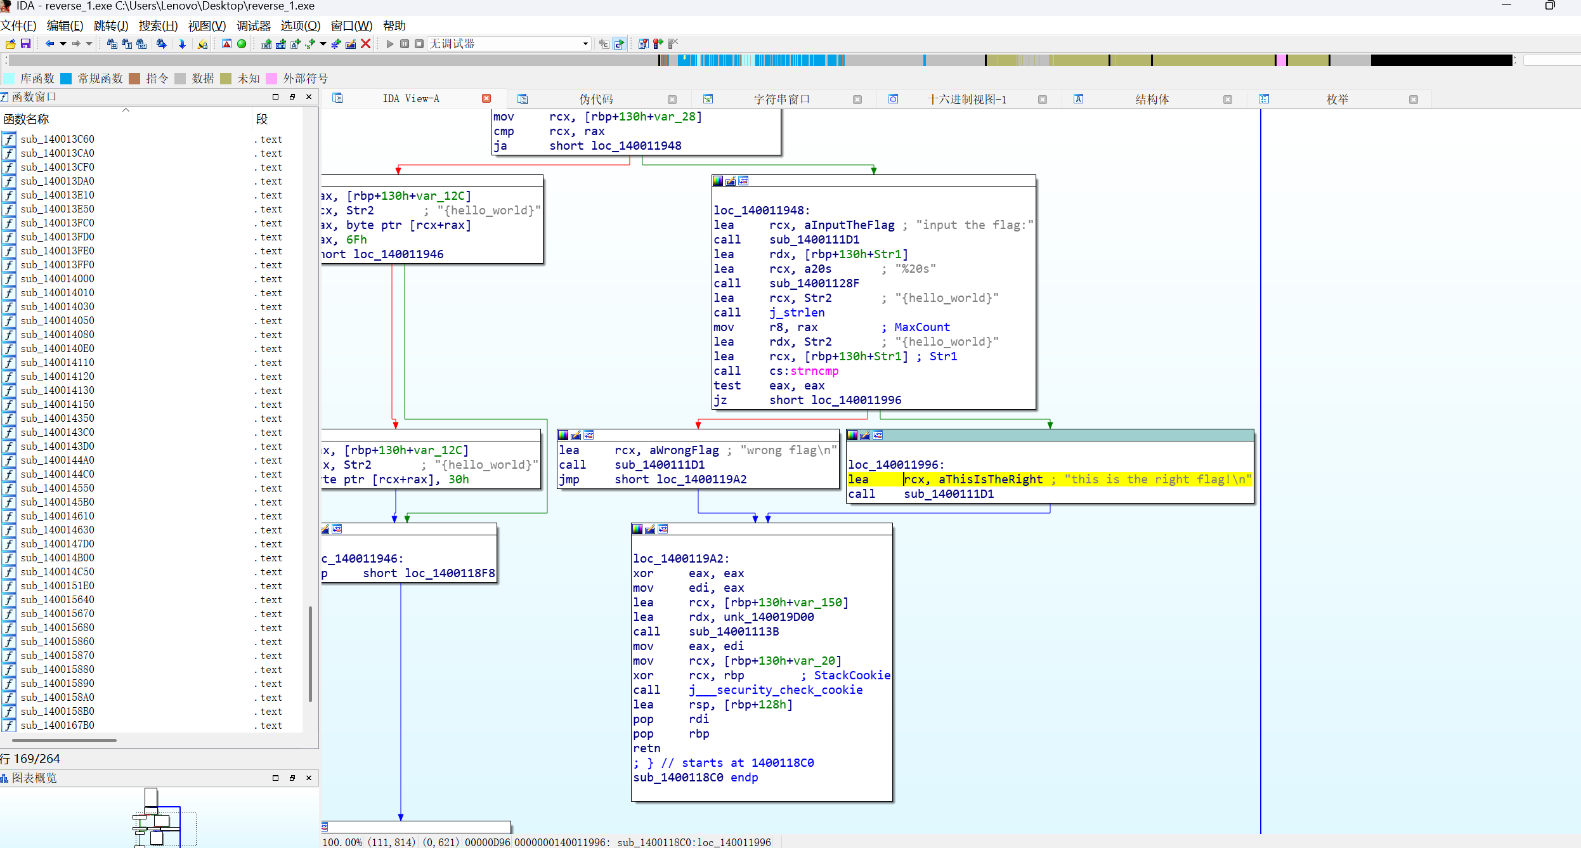Click the red X delete icon
The image size is (1581, 848).
point(366,44)
